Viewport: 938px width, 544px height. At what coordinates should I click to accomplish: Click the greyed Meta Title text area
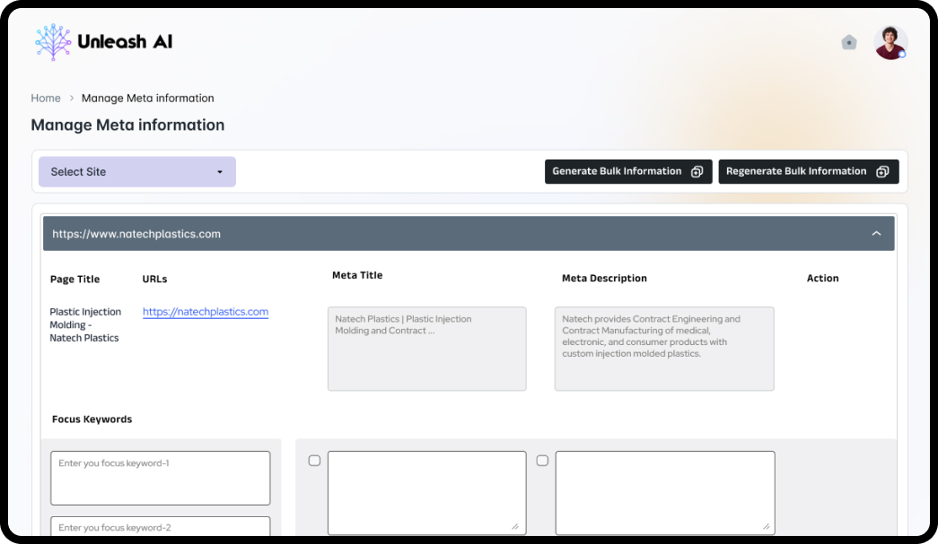click(427, 349)
